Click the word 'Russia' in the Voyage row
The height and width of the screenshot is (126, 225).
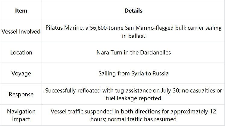(x=161, y=73)
